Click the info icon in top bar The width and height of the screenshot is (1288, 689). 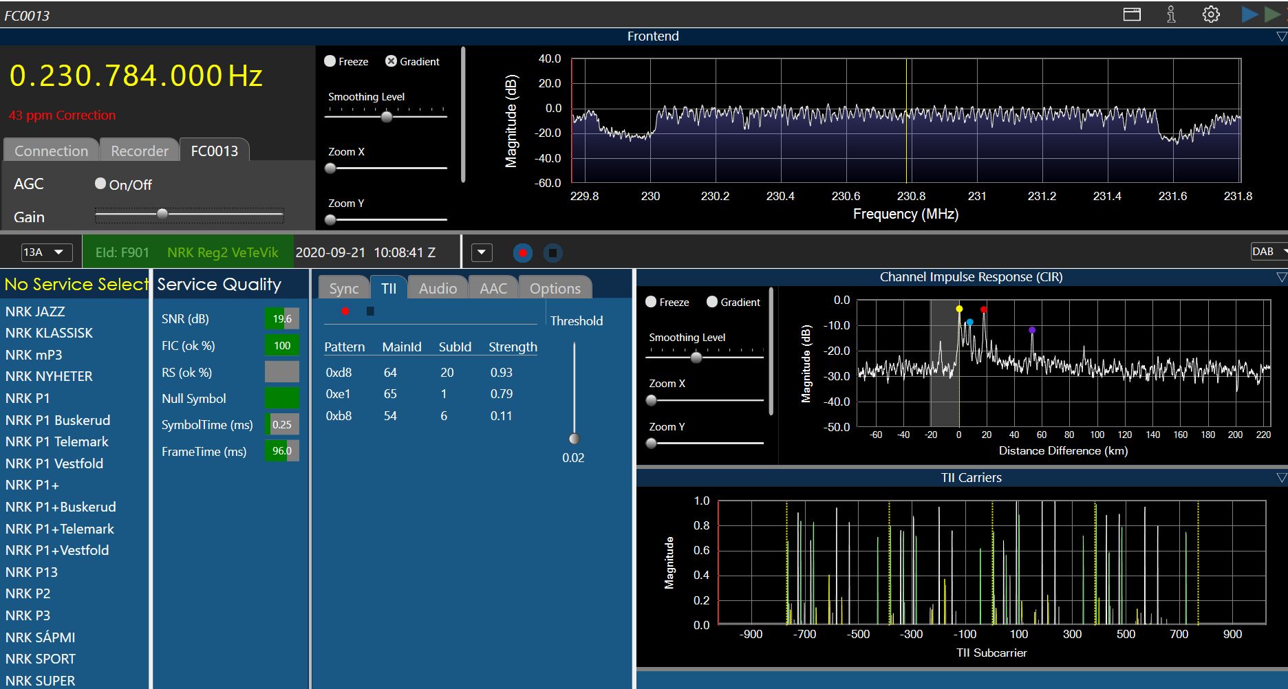click(1171, 14)
